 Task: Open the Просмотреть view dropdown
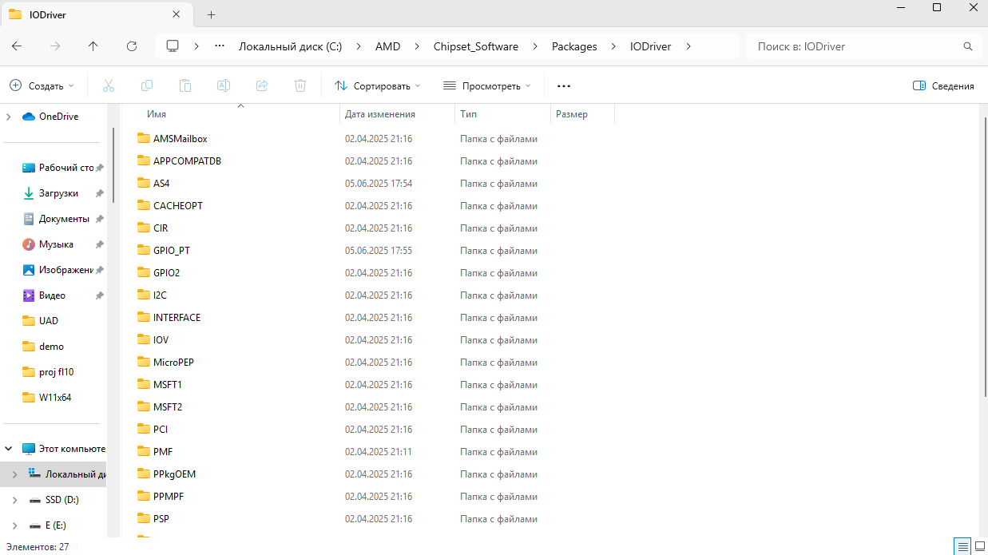click(487, 85)
